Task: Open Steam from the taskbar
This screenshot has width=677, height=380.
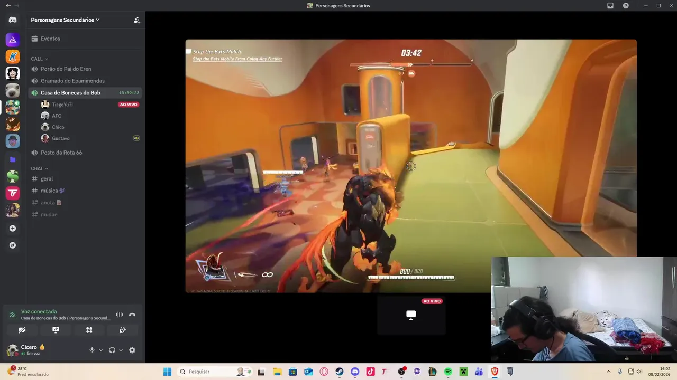Action: pyautogui.click(x=340, y=372)
